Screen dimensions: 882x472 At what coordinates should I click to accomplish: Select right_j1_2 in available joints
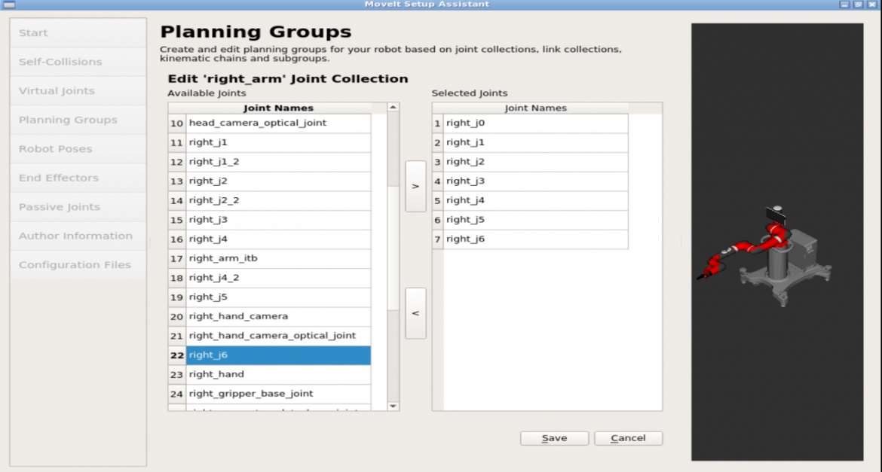pos(278,162)
